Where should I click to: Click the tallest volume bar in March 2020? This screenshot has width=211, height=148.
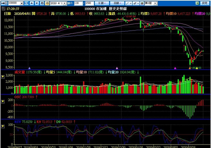tap(184, 84)
